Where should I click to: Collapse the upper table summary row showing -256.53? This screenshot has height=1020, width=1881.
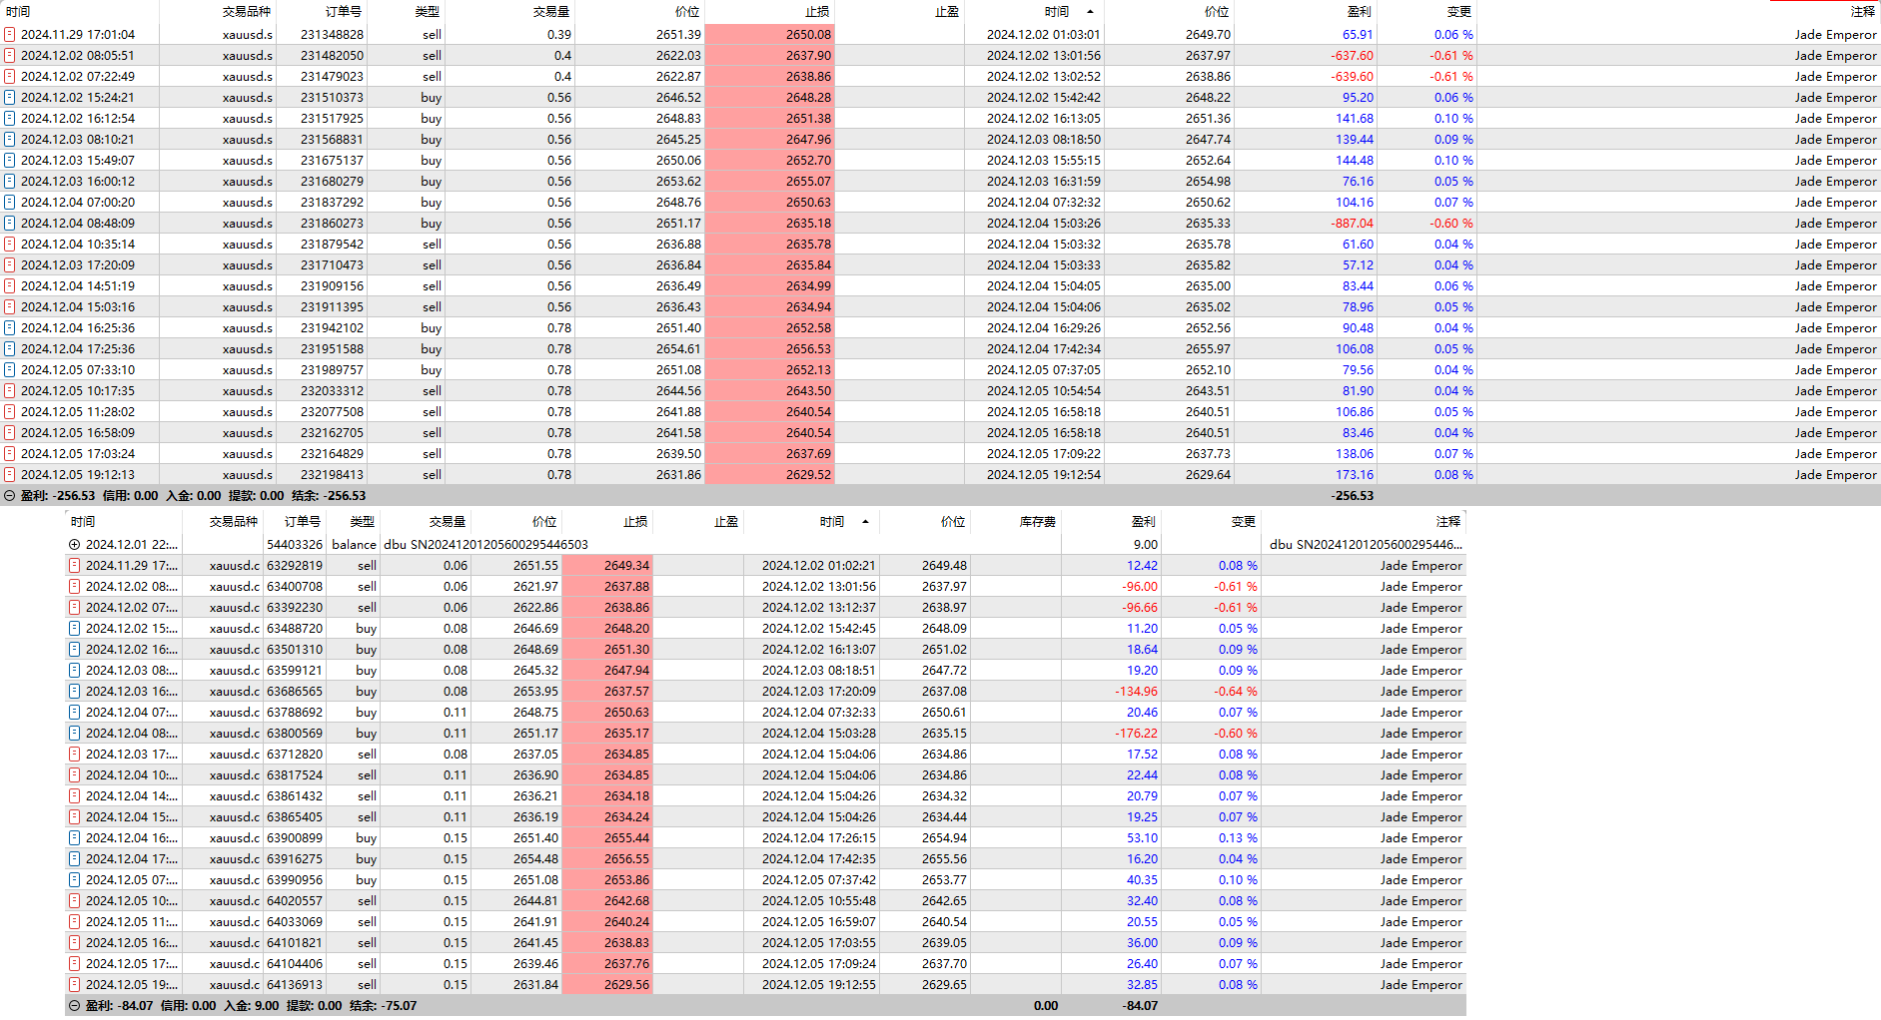pos(9,495)
